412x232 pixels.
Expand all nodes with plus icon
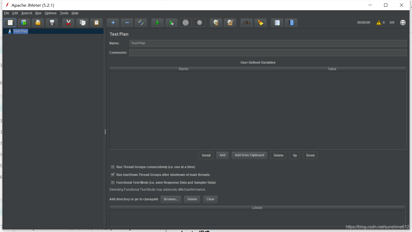113,23
